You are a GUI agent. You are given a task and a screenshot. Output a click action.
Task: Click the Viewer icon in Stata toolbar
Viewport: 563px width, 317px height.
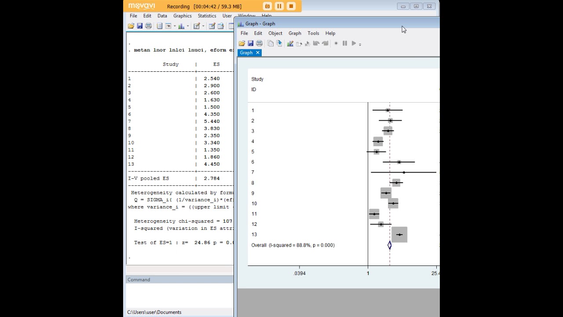click(168, 26)
